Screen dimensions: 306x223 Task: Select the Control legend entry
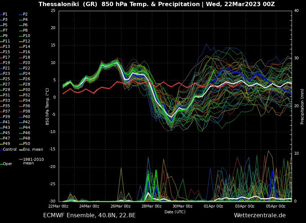coord(9,149)
